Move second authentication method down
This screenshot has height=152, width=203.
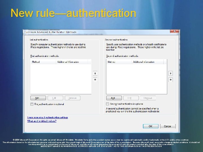tap(171, 80)
